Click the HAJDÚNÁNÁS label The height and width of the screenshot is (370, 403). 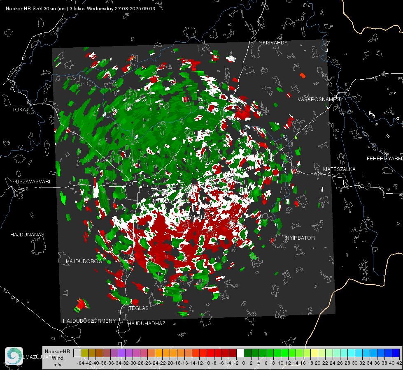(27, 235)
